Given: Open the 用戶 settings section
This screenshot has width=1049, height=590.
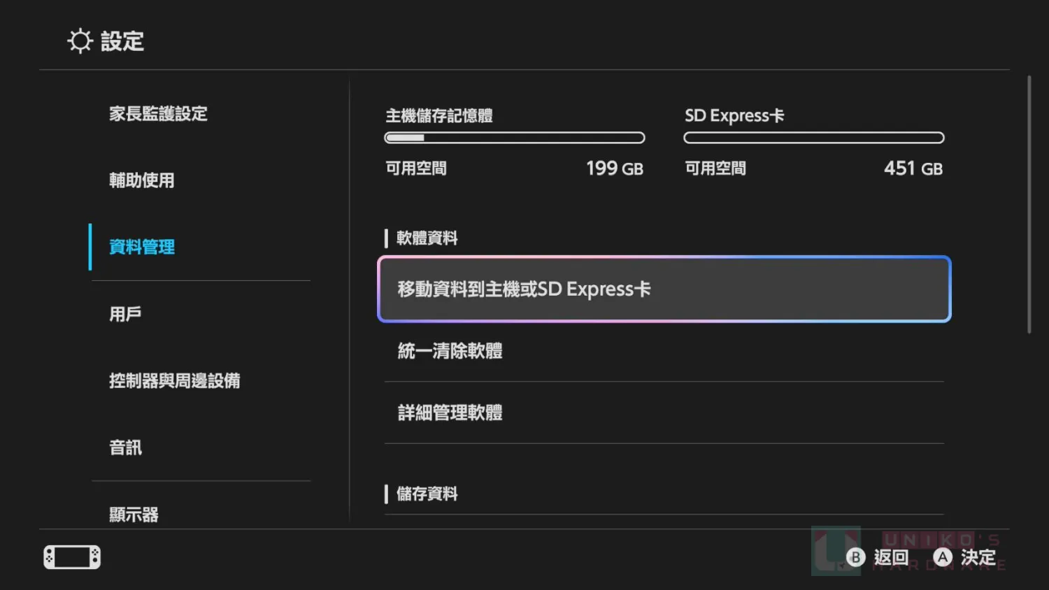Looking at the screenshot, I should (126, 314).
